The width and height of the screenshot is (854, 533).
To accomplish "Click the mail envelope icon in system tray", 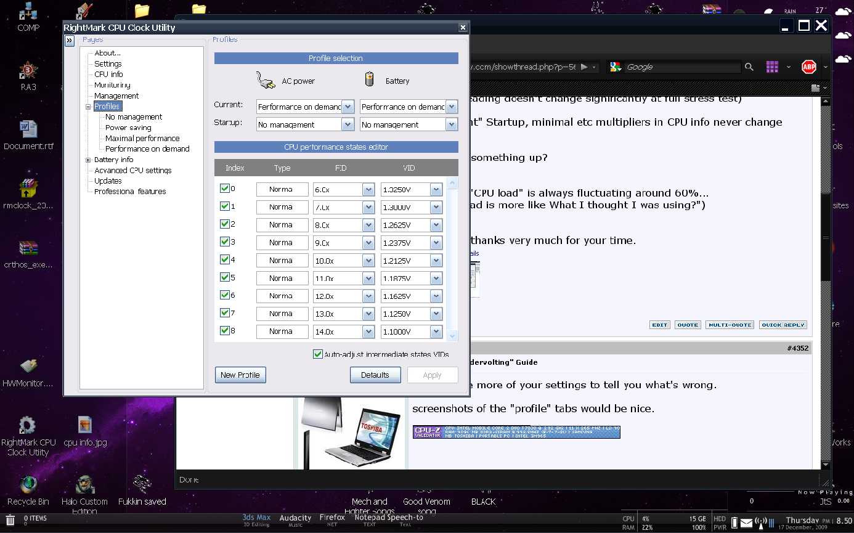I will point(747,523).
